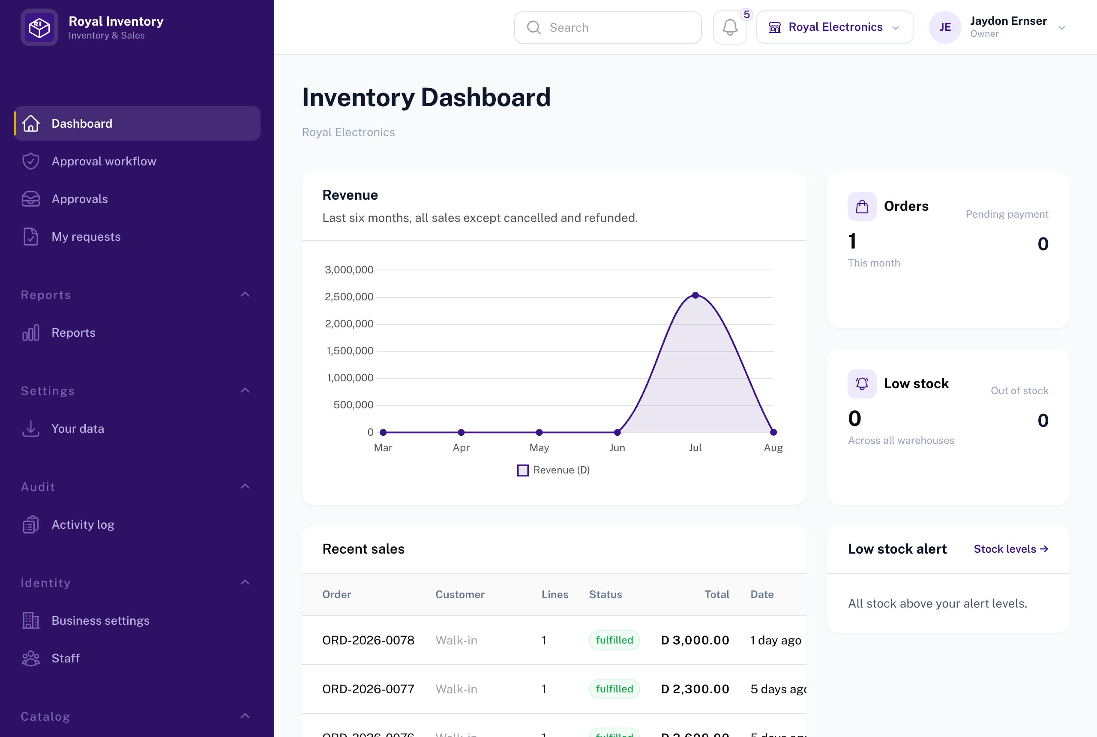The height and width of the screenshot is (737, 1097).
Task: Focus the Search input field
Action: pyautogui.click(x=608, y=27)
